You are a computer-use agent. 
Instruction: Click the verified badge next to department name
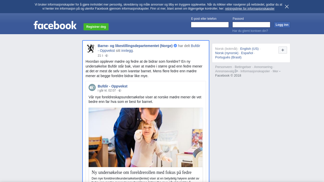click(175, 46)
